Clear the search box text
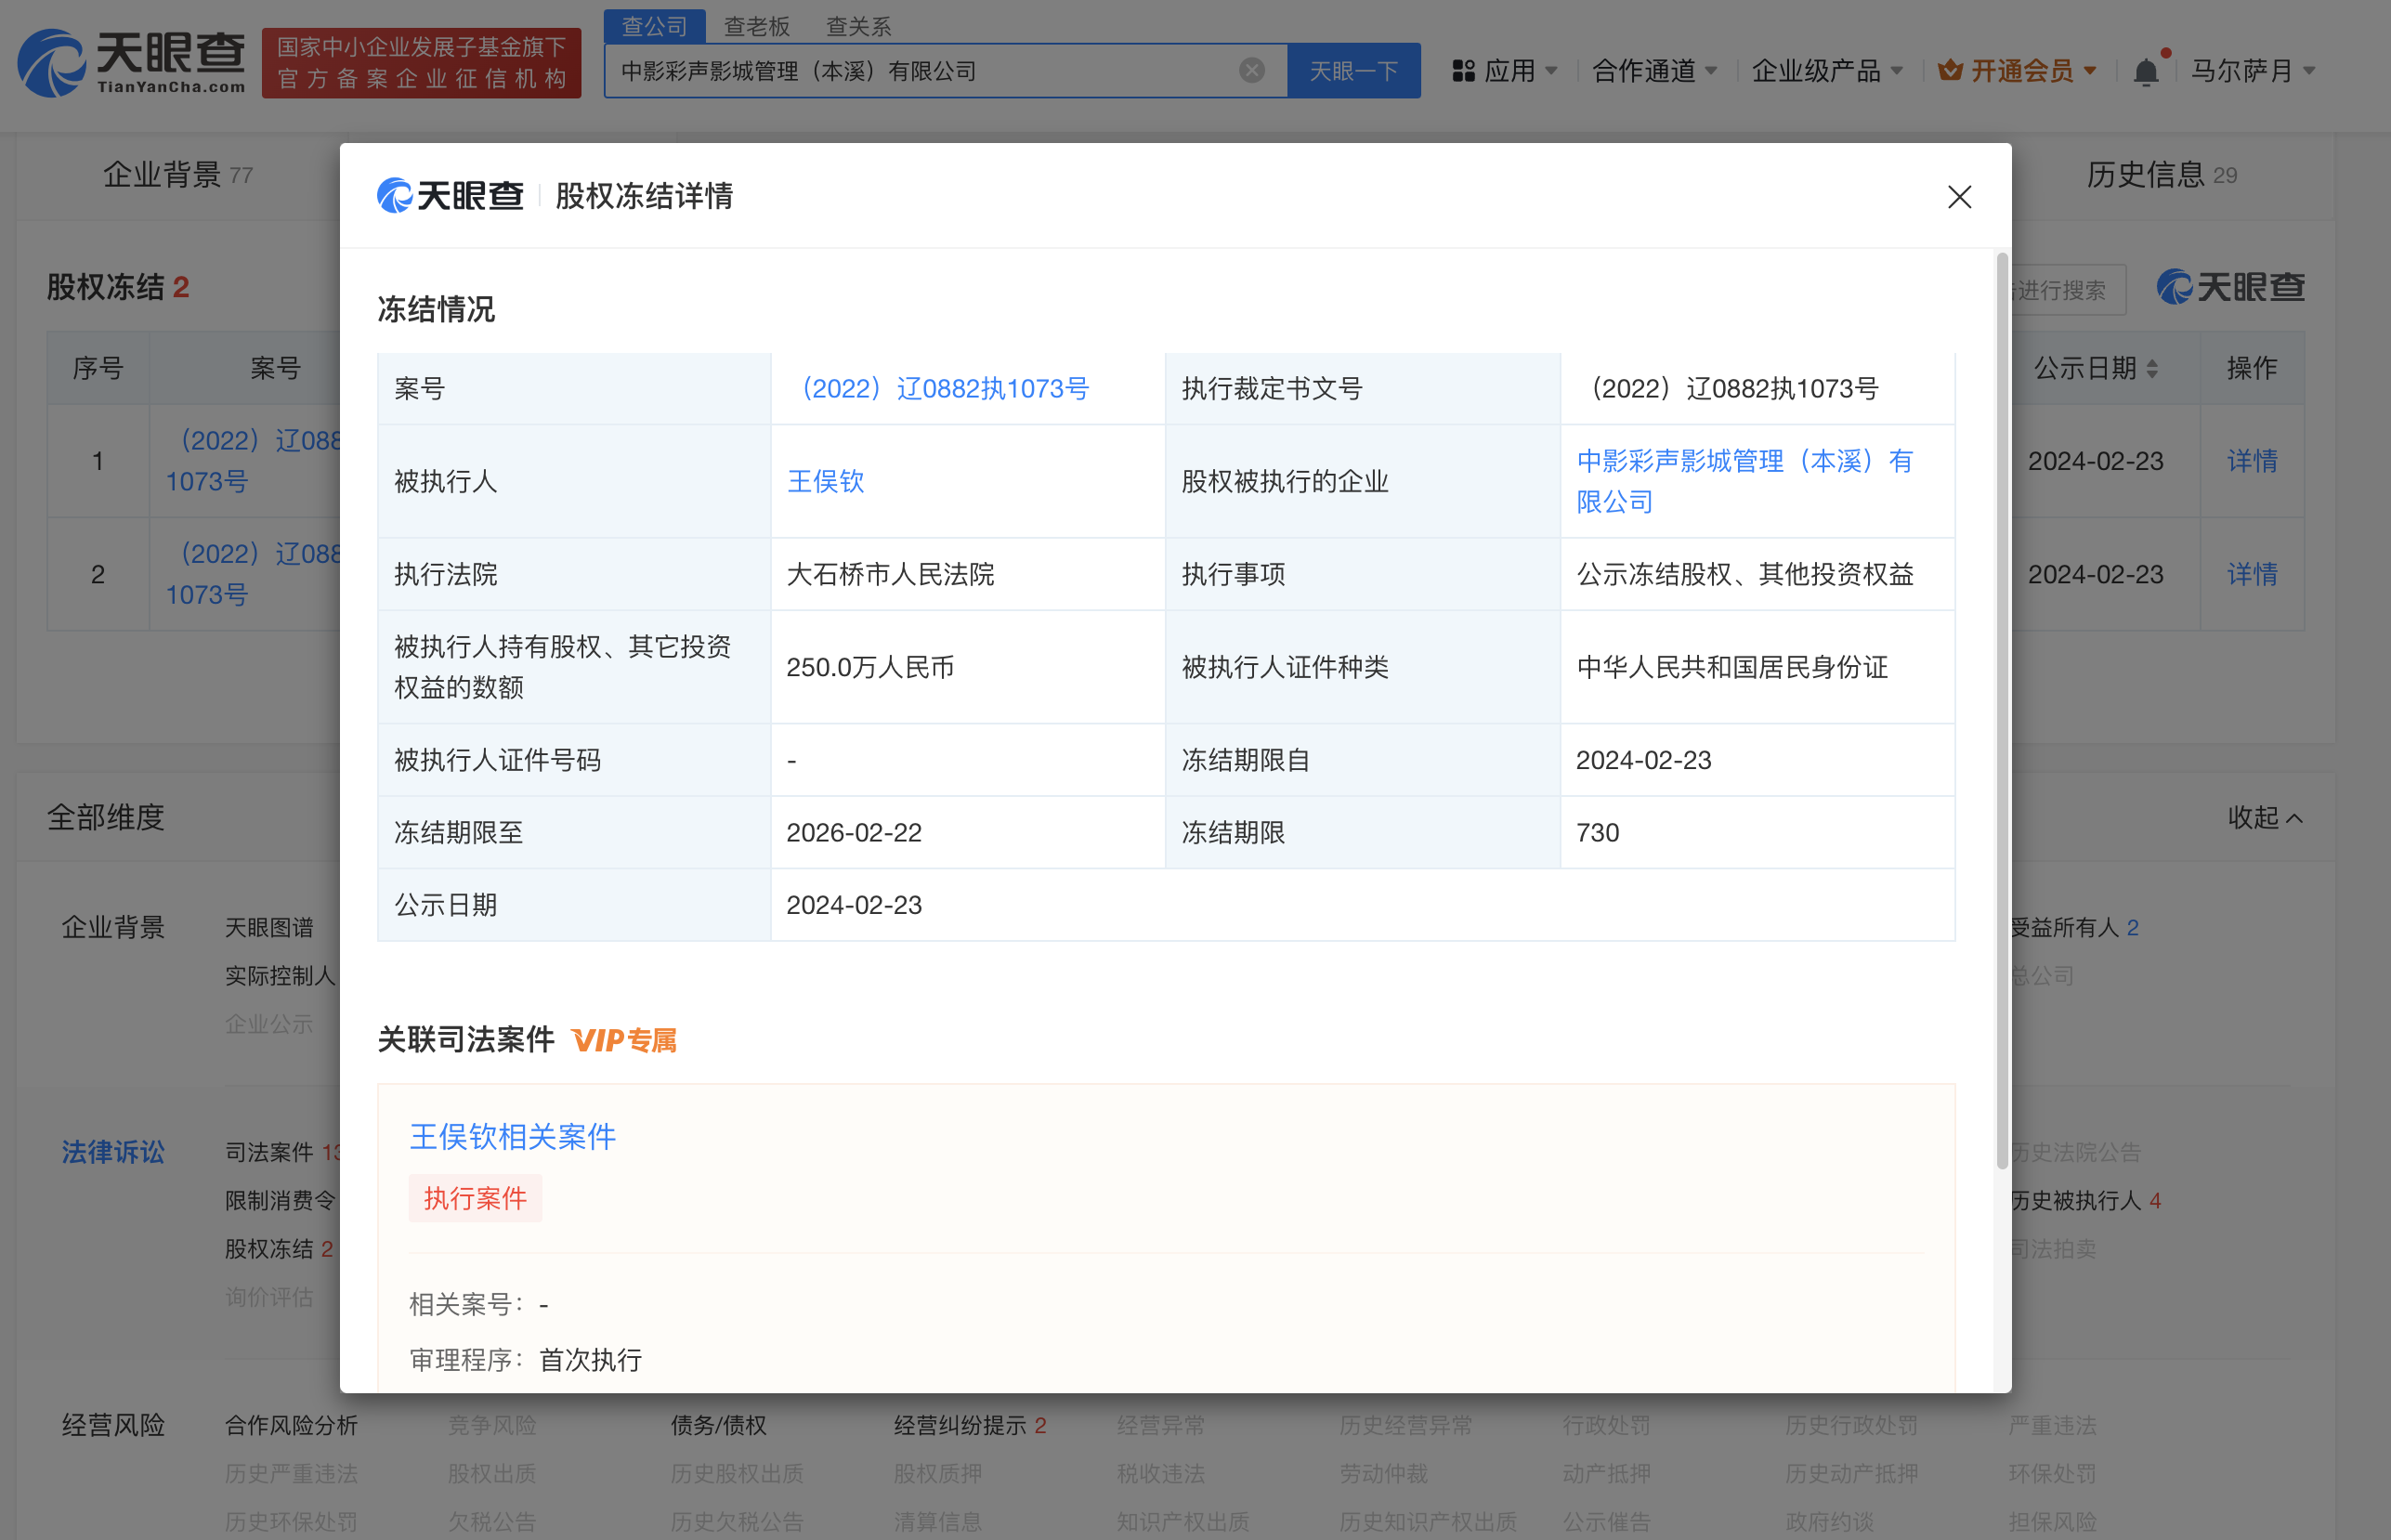 (x=1251, y=70)
